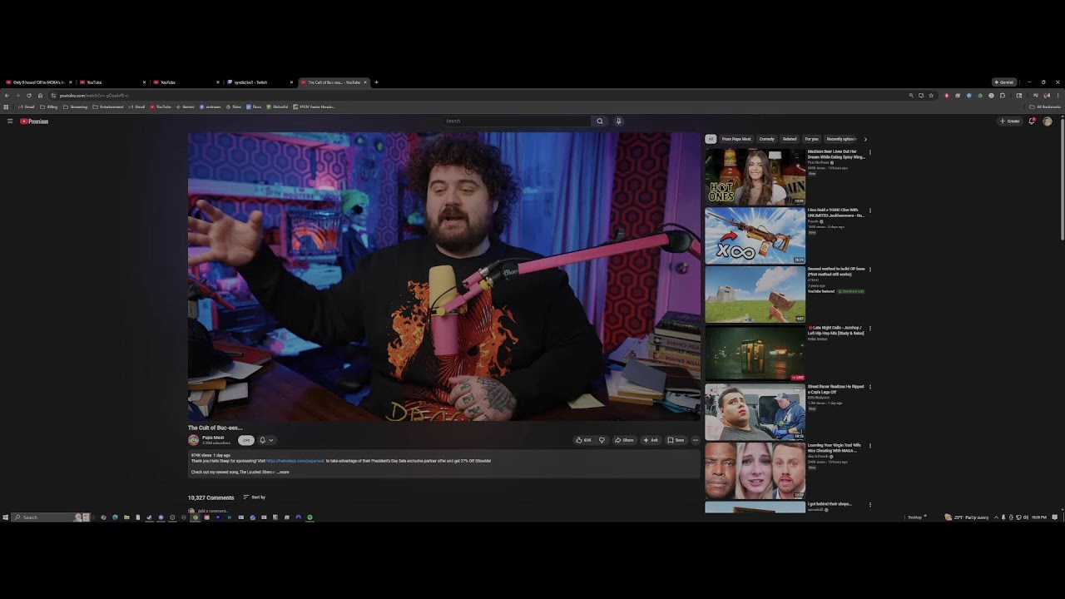
Task: Open the jackhammer clan video thumbnail
Action: coord(755,236)
